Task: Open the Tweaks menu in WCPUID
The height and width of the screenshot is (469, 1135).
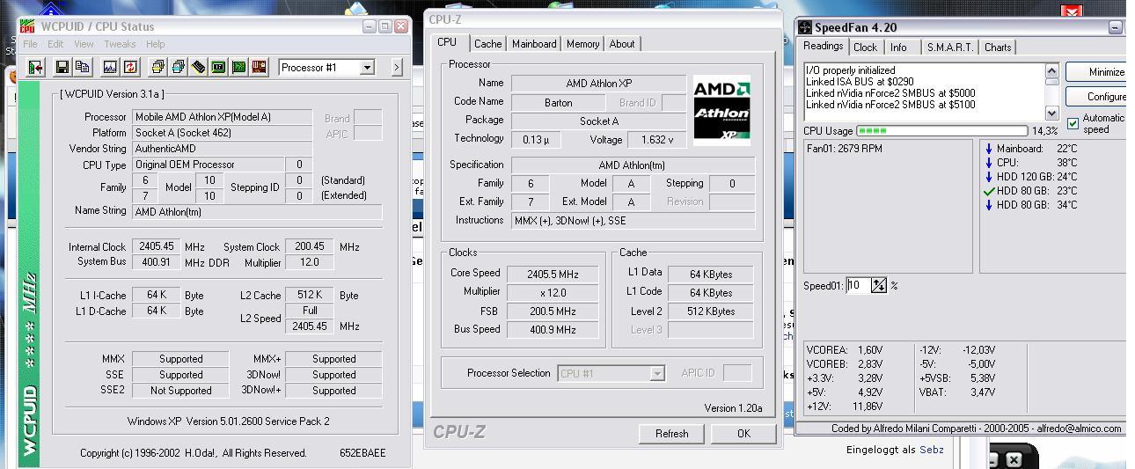Action: 120,44
